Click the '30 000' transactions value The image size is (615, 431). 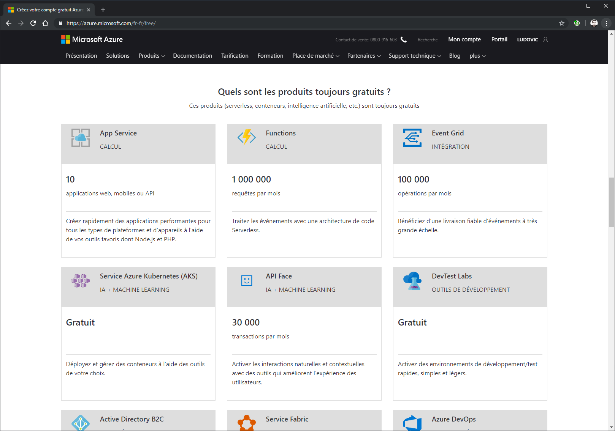(246, 322)
